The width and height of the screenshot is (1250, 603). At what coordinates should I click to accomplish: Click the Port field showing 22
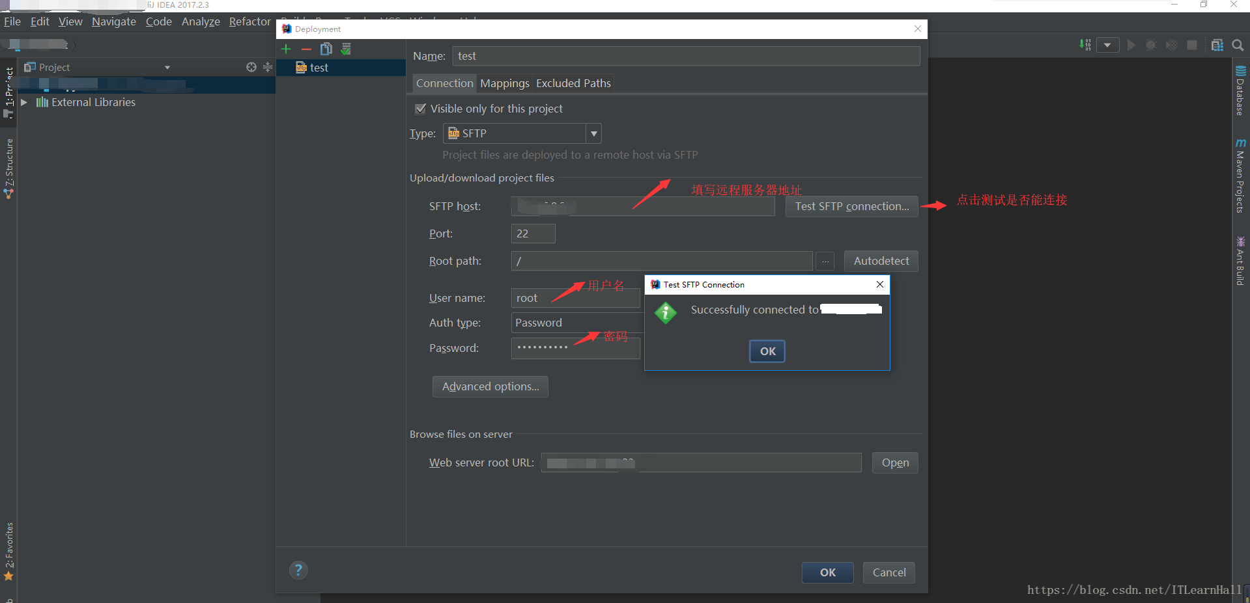(533, 234)
